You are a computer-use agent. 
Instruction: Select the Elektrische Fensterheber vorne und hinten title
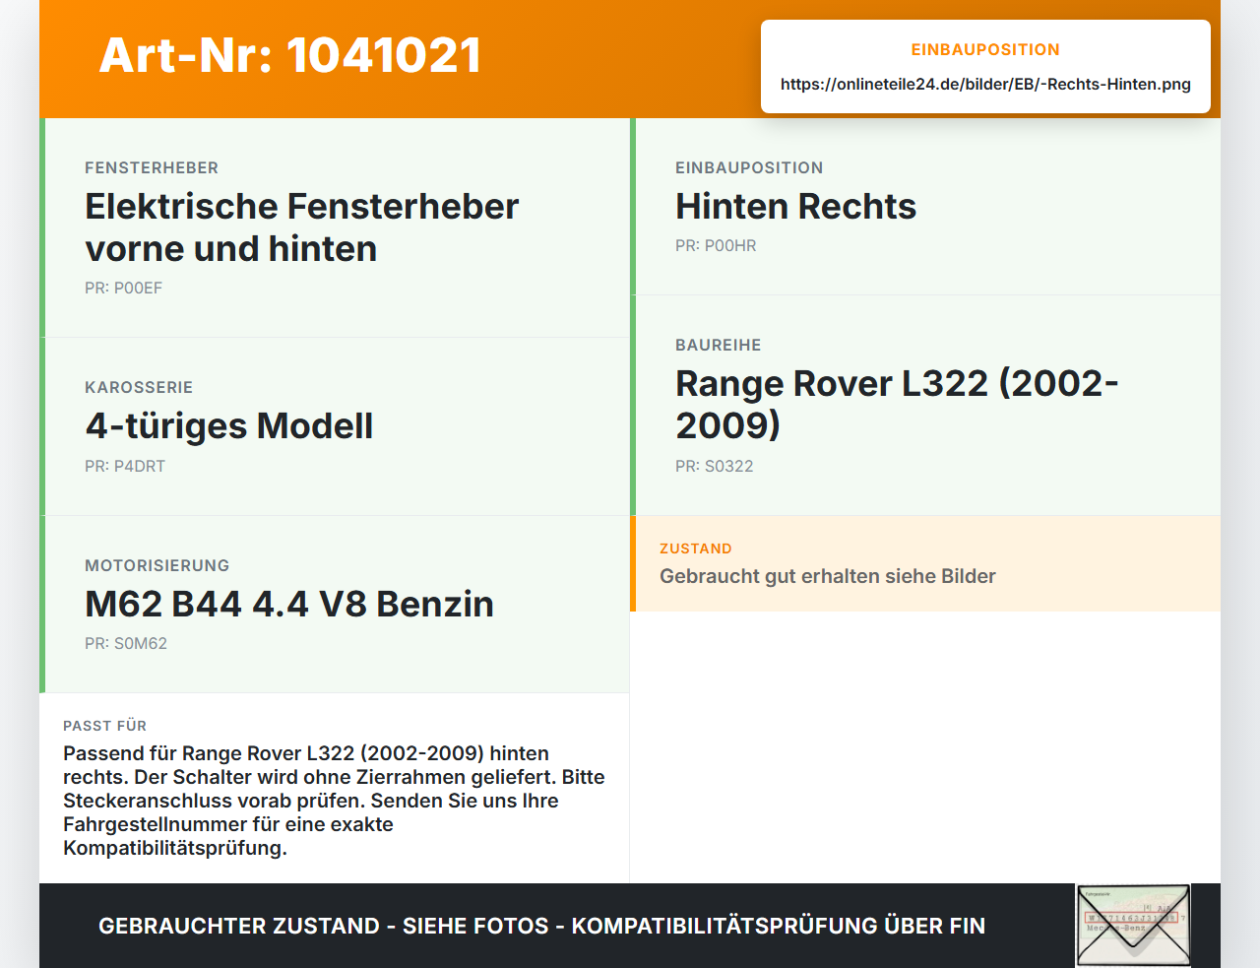(x=301, y=227)
